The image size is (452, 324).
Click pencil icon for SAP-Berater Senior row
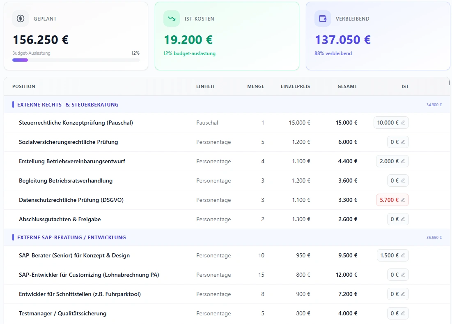(x=403, y=255)
